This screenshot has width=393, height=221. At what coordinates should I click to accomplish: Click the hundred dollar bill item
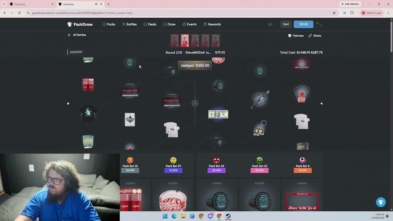pos(218,114)
